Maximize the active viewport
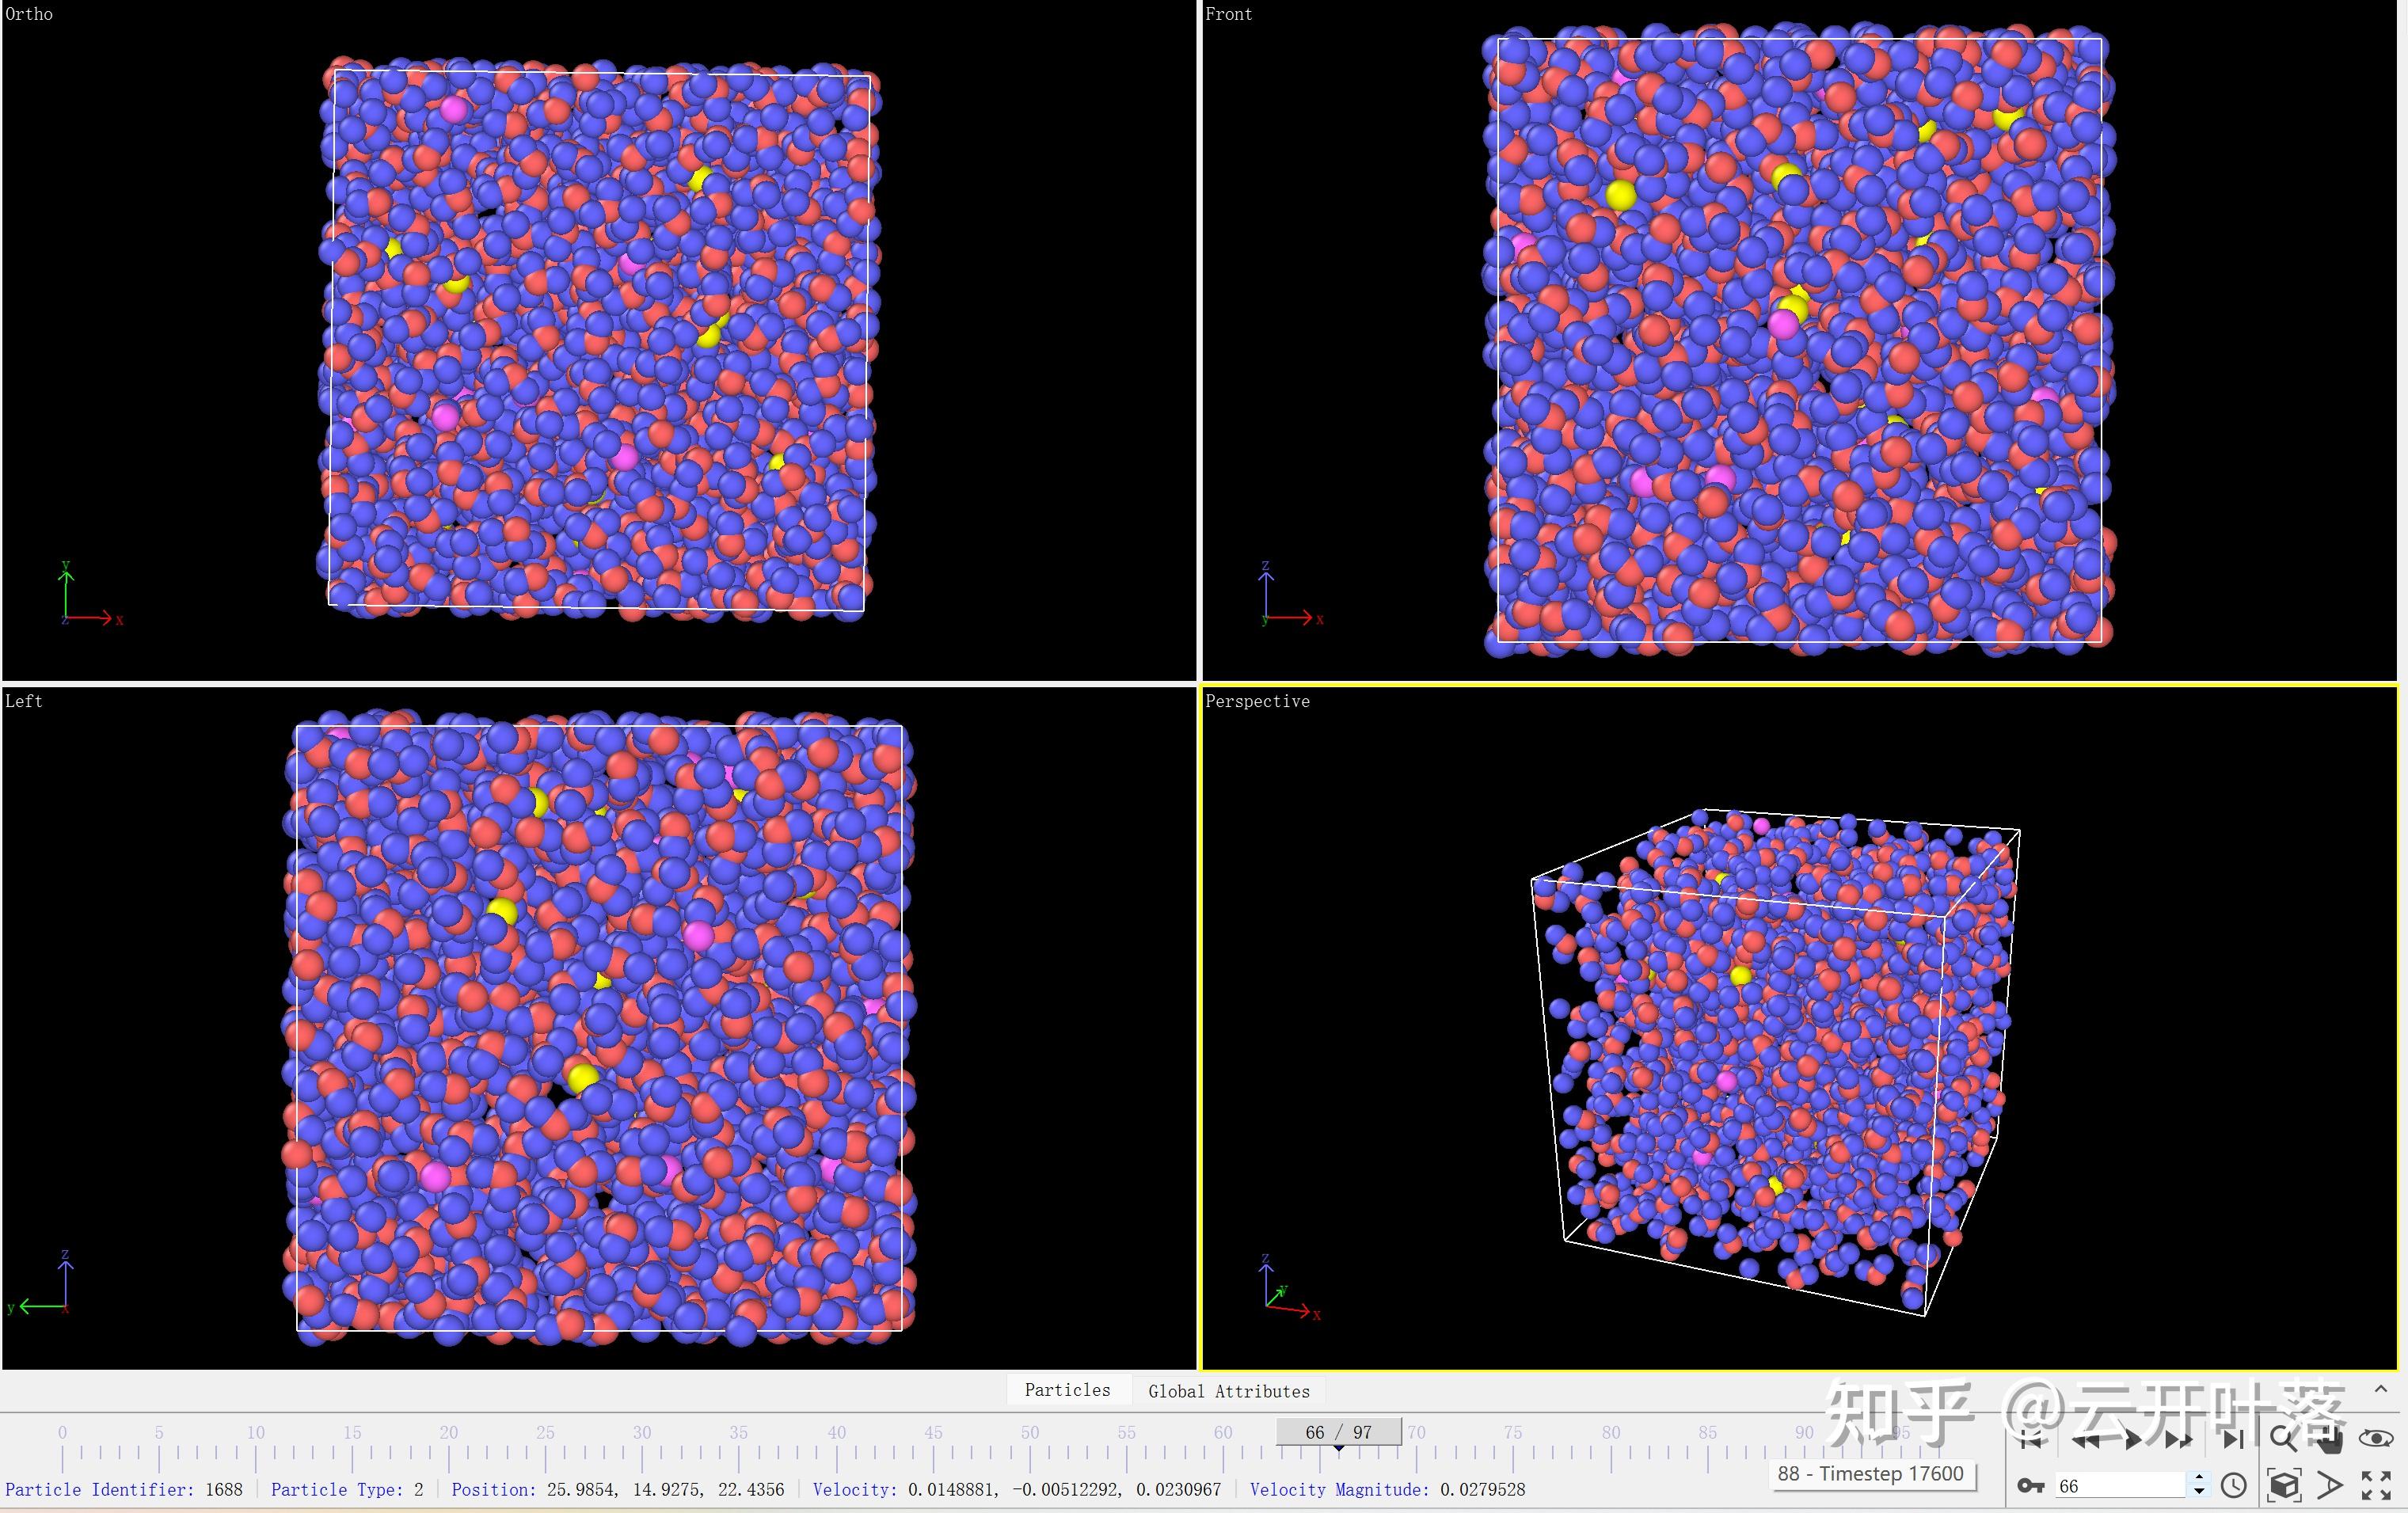The width and height of the screenshot is (2408, 1513). coord(2376,1486)
